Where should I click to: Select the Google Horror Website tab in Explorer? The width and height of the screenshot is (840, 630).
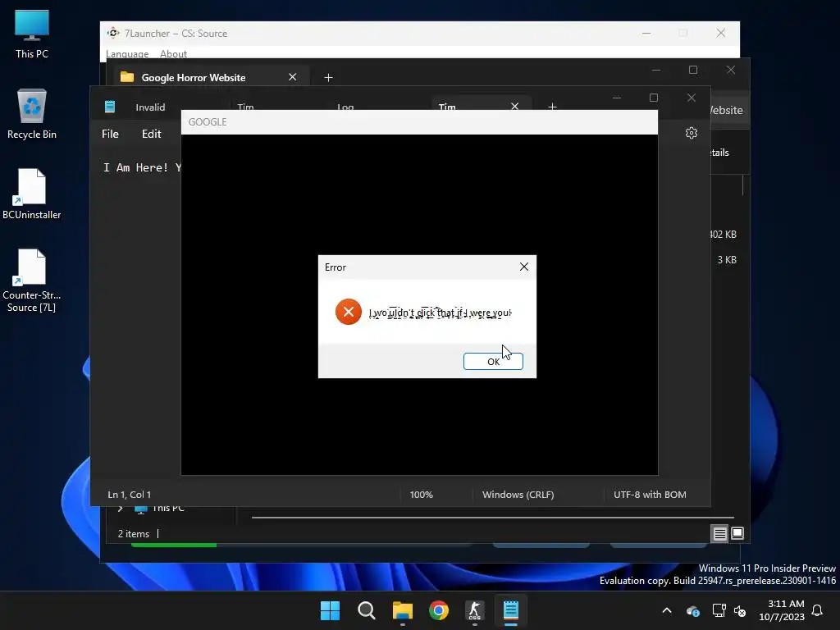point(194,78)
